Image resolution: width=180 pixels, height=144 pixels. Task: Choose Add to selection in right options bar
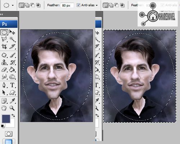coord(111,5)
